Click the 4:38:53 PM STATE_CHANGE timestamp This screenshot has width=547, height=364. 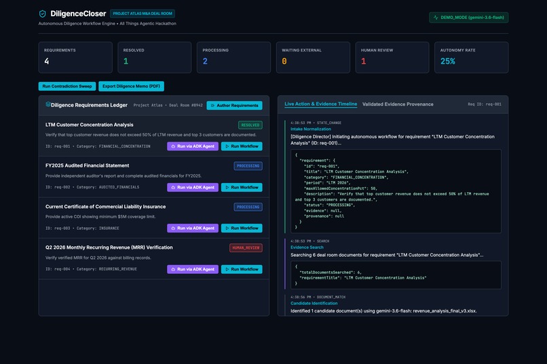[316, 123]
